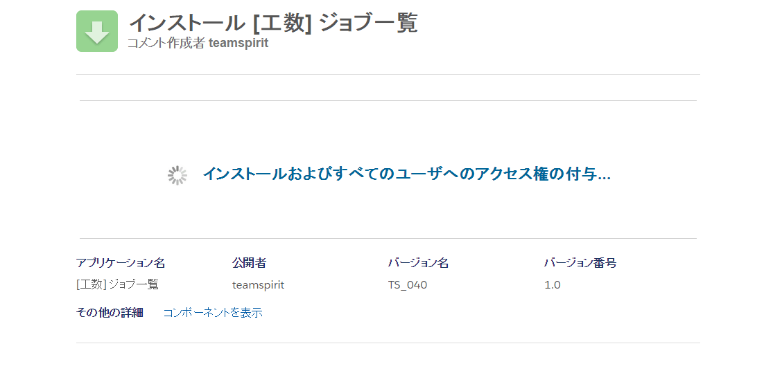Select the バージョン番号 label

[x=580, y=263]
